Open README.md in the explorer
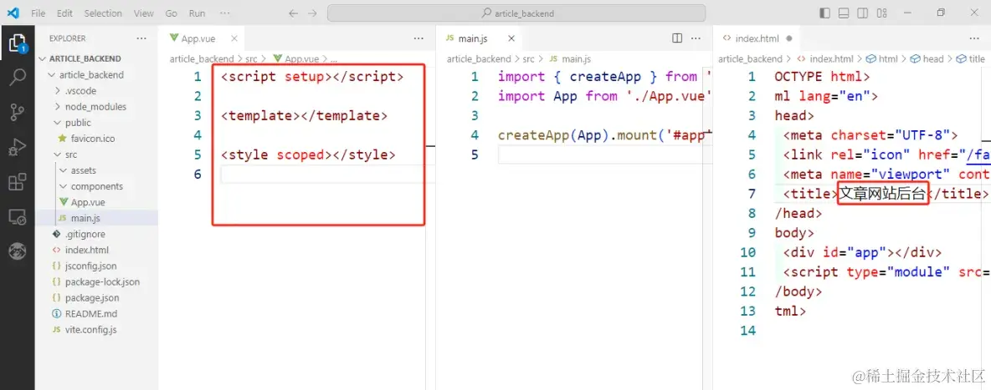The width and height of the screenshot is (991, 390). point(97,314)
